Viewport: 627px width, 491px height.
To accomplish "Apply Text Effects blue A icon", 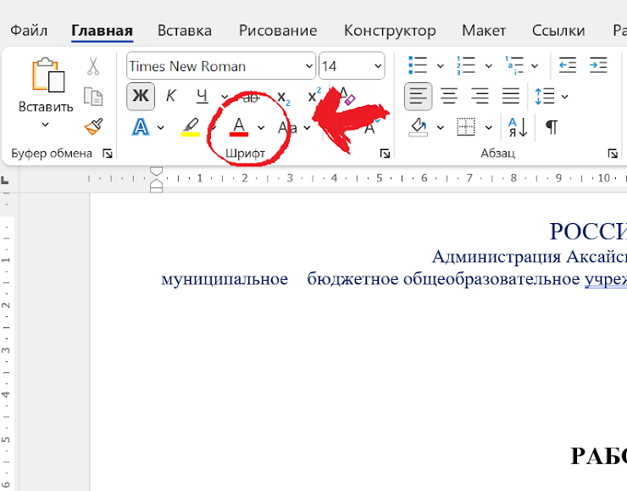I will tap(141, 127).
